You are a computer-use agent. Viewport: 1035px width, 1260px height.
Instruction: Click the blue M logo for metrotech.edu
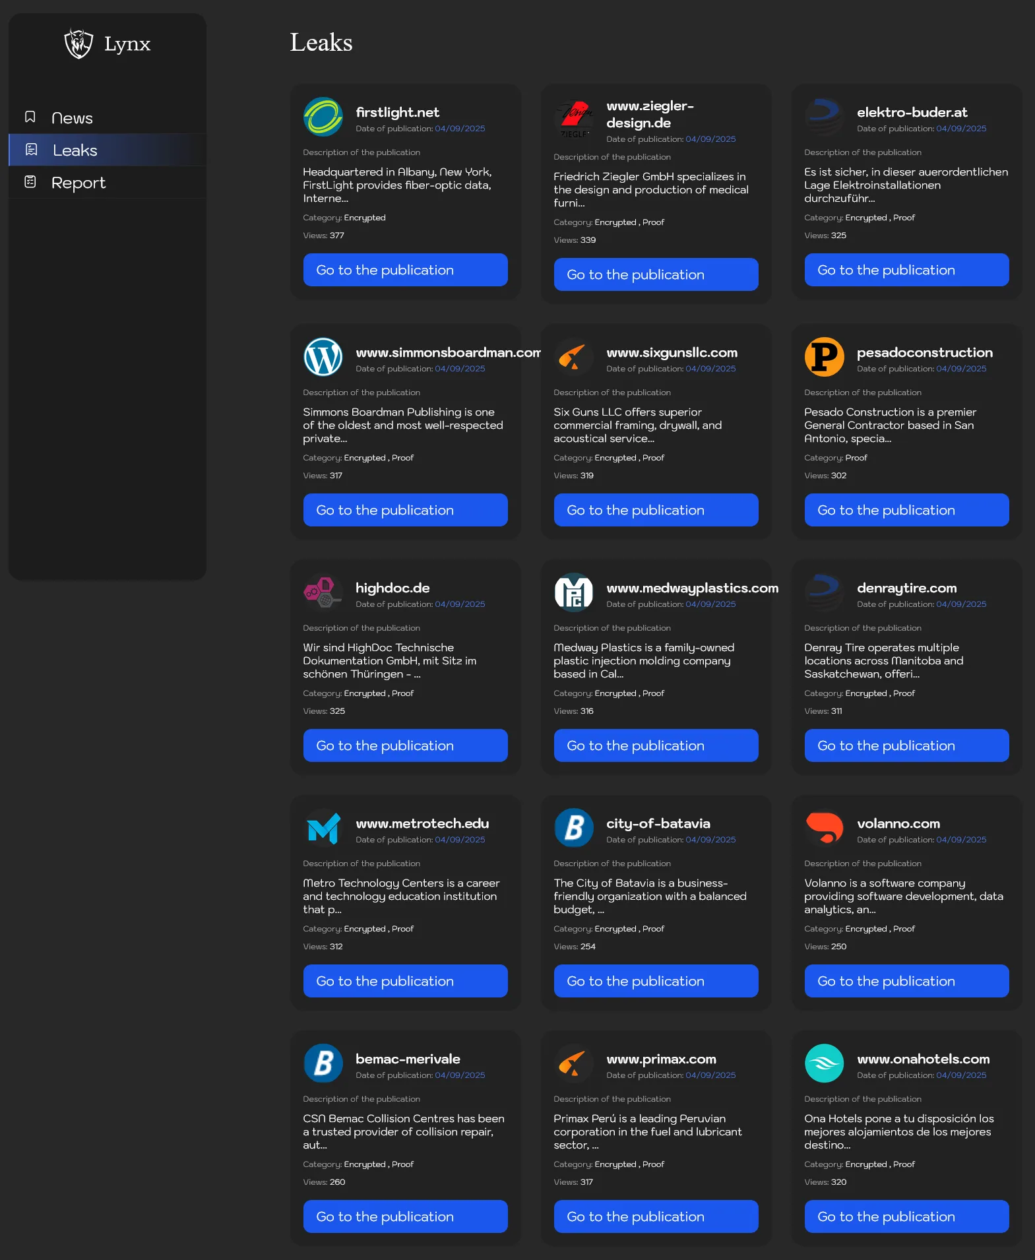click(x=323, y=828)
